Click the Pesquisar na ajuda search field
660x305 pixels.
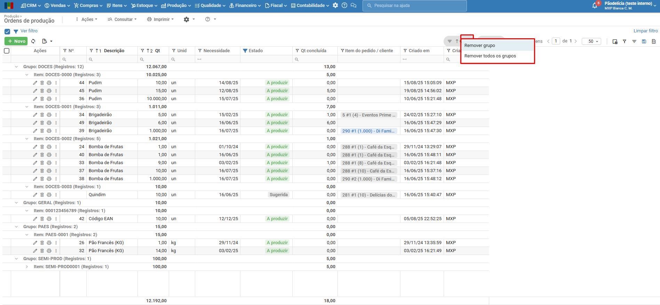pyautogui.click(x=414, y=6)
